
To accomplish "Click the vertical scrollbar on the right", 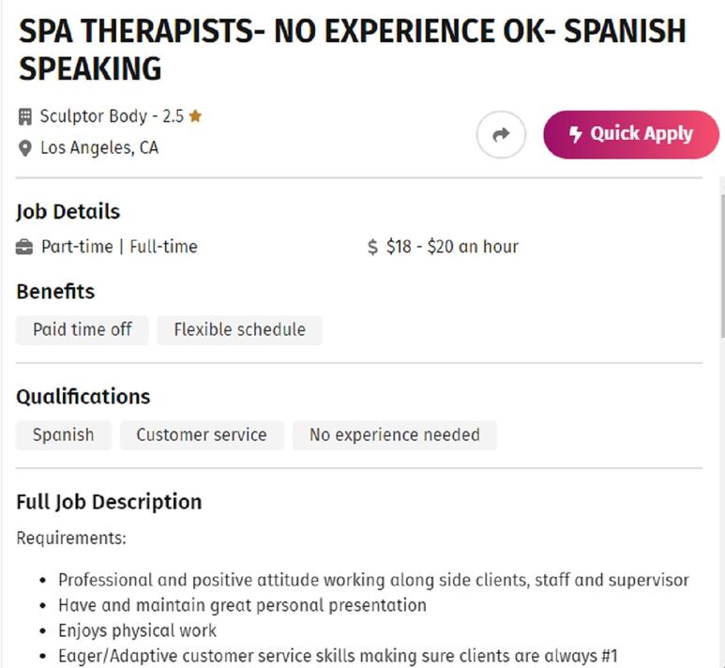I will tap(722, 266).
